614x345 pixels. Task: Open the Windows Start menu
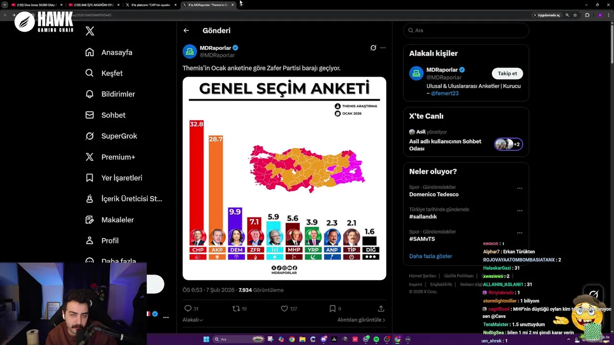[206, 339]
